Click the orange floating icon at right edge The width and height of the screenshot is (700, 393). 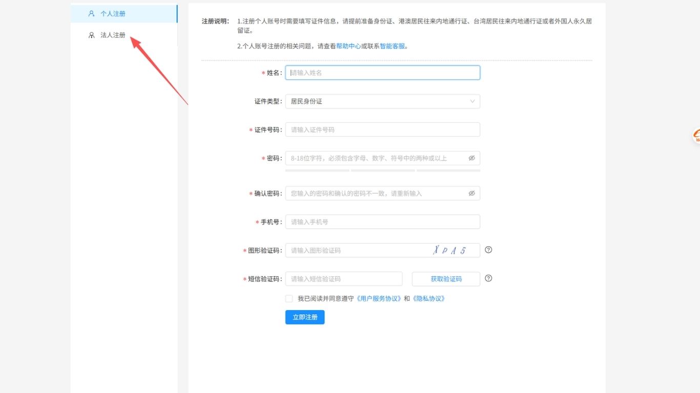(696, 136)
